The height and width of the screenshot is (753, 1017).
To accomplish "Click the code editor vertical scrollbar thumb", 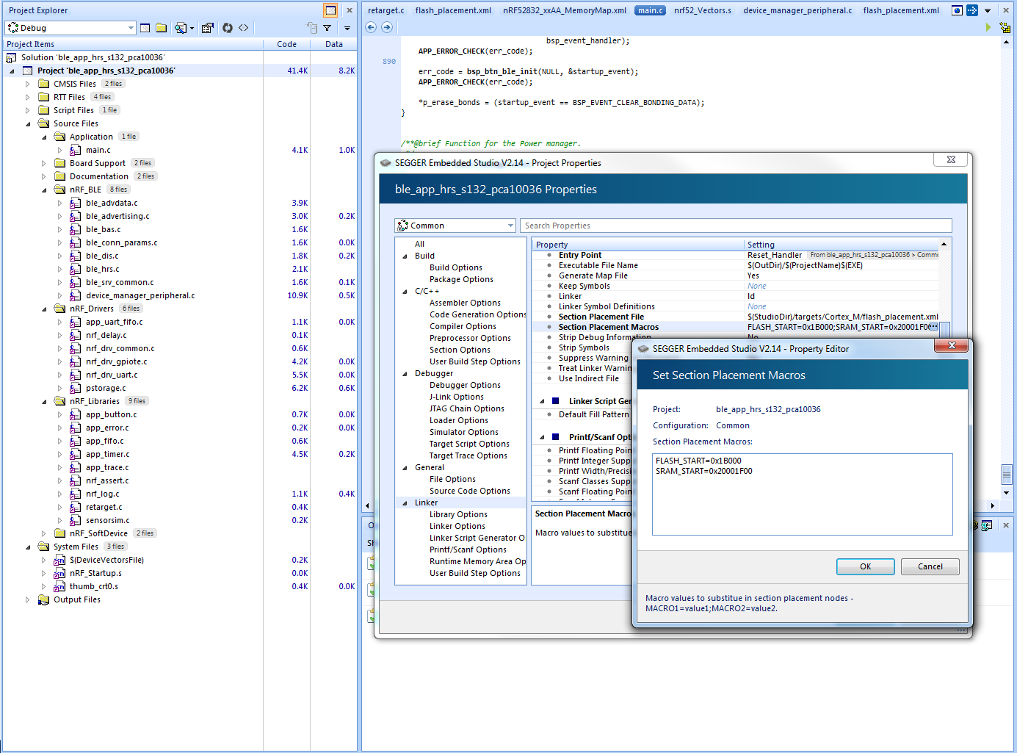I will pos(1006,474).
